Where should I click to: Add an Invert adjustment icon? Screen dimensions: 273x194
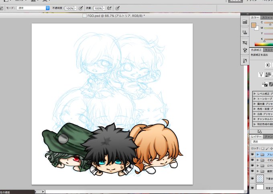click(265, 84)
